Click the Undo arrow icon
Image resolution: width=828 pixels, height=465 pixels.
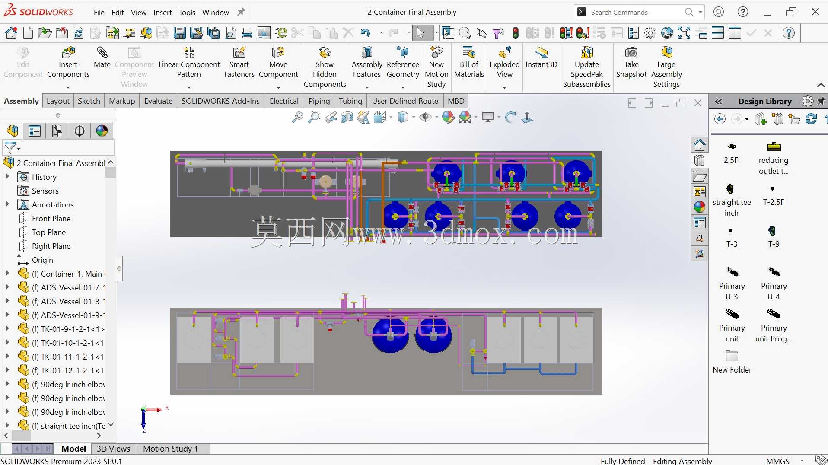(366, 33)
